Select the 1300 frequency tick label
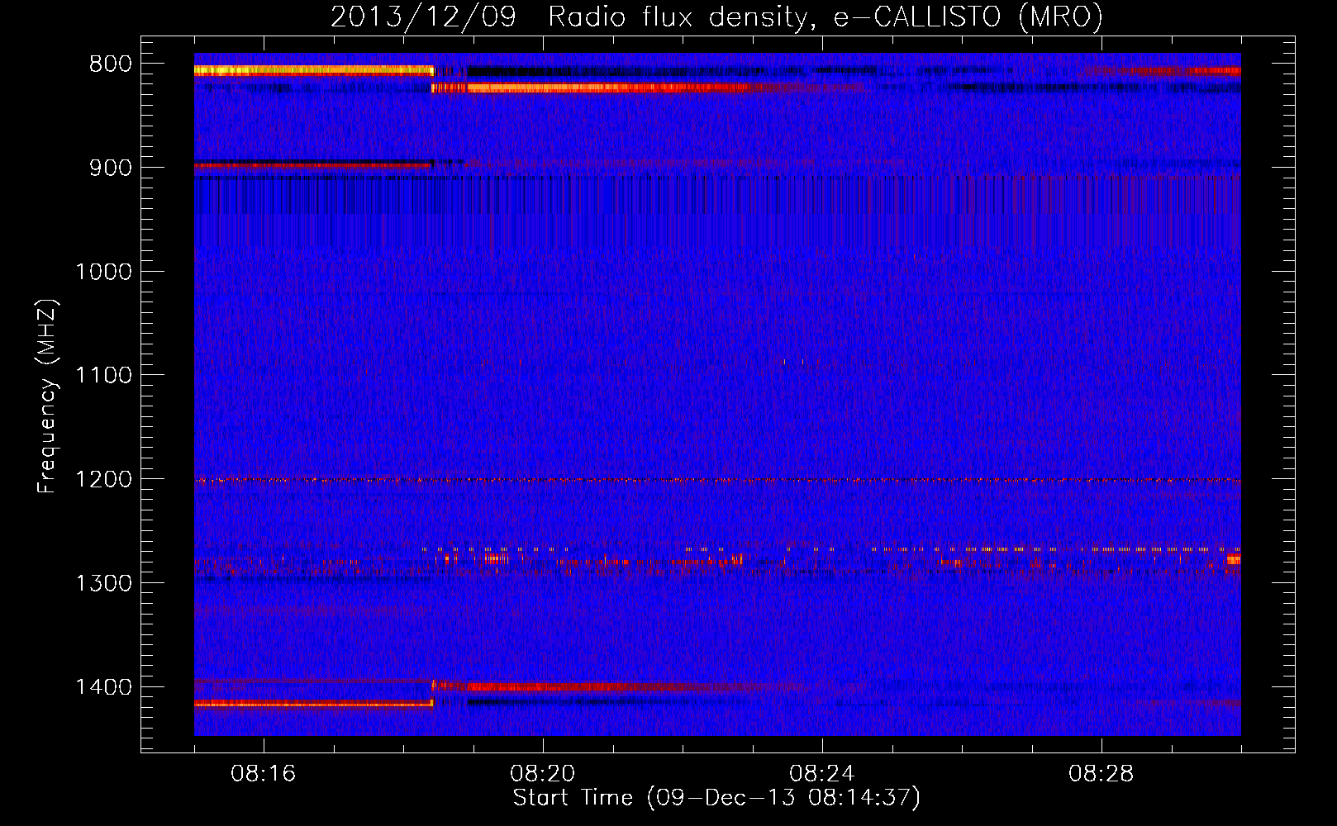Screen dimensions: 1337x826 pos(103,584)
